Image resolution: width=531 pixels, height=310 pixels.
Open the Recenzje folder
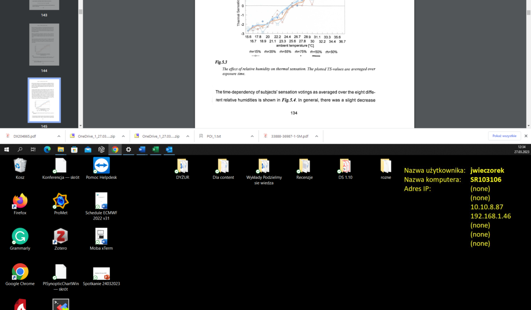click(x=305, y=166)
